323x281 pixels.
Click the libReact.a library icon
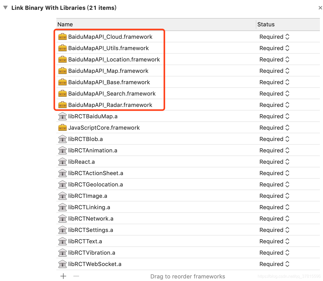63,162
